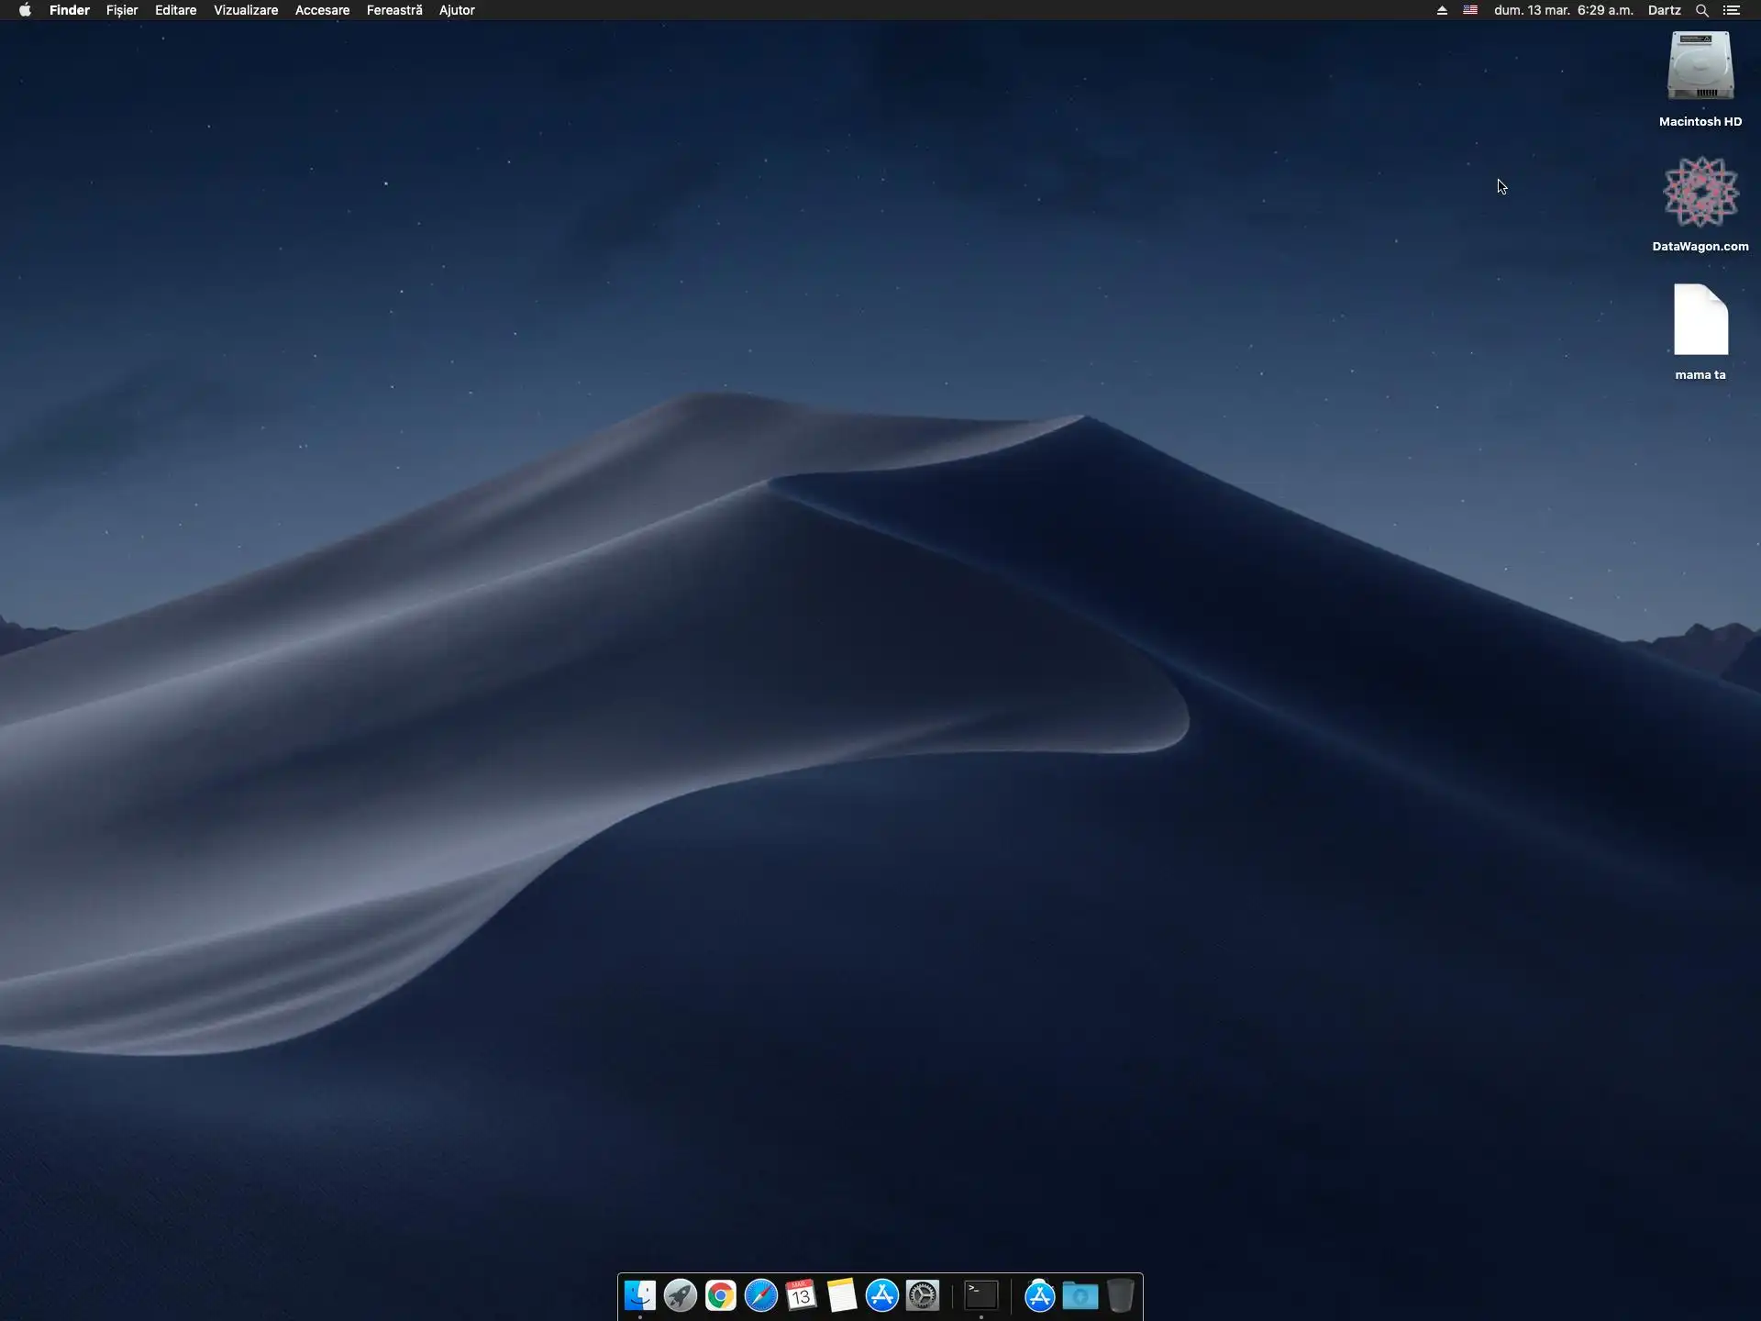Open the Fișier menu
This screenshot has width=1761, height=1321.
122,10
